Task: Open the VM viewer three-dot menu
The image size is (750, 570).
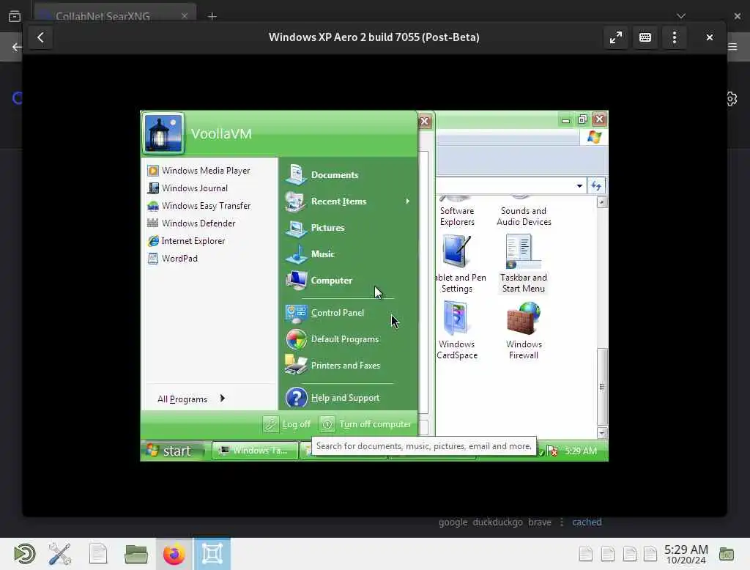Action: 675,37
